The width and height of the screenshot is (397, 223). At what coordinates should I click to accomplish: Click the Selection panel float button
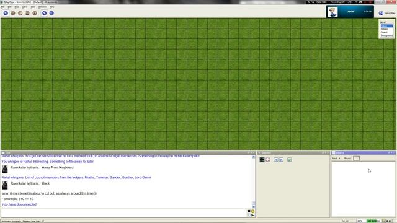click(323, 153)
